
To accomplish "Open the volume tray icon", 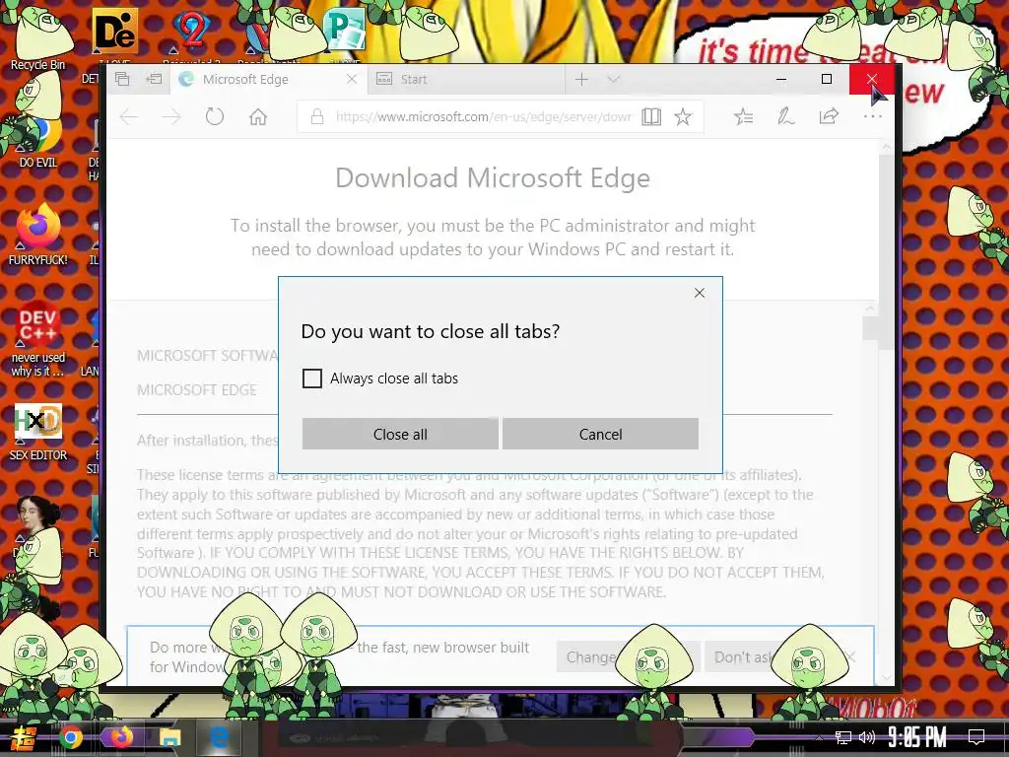I will pos(867,737).
